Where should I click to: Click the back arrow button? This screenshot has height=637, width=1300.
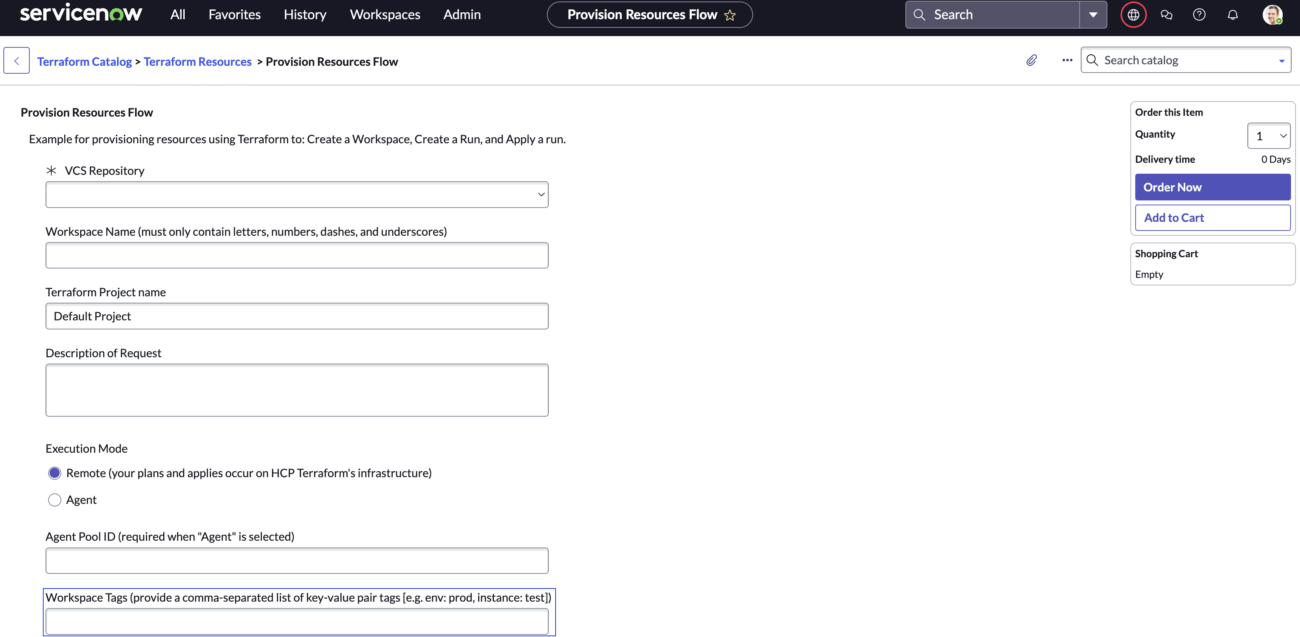pyautogui.click(x=17, y=61)
